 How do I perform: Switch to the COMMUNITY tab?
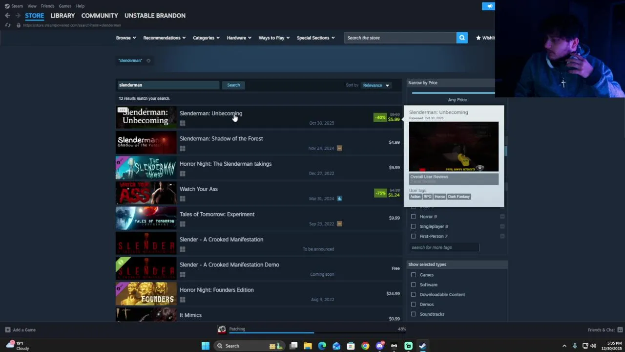[x=100, y=16]
